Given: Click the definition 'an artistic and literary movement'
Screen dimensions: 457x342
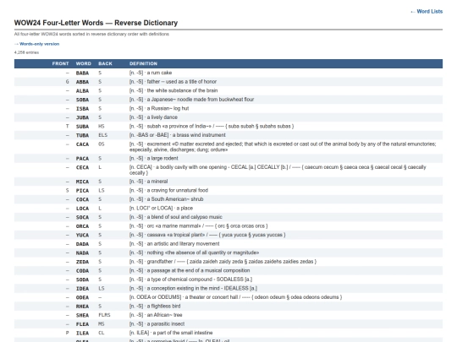Looking at the screenshot, I should click(183, 244).
